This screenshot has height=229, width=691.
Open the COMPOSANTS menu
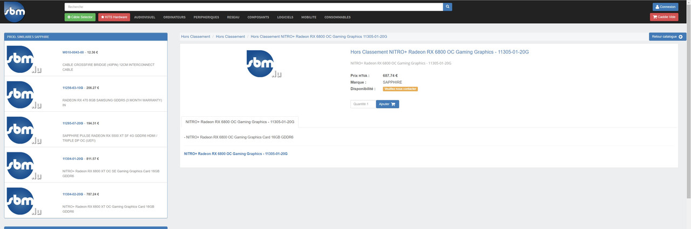pos(258,17)
